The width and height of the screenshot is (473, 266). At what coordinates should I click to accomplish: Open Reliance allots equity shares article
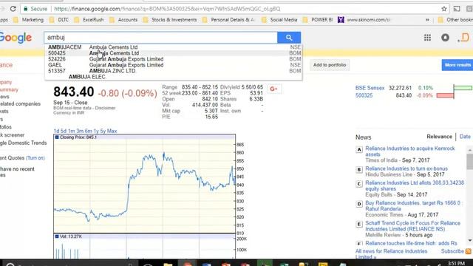coord(415,185)
